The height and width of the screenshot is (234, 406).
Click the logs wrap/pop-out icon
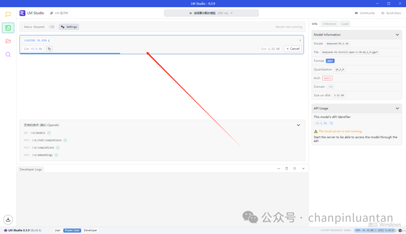pos(294,169)
